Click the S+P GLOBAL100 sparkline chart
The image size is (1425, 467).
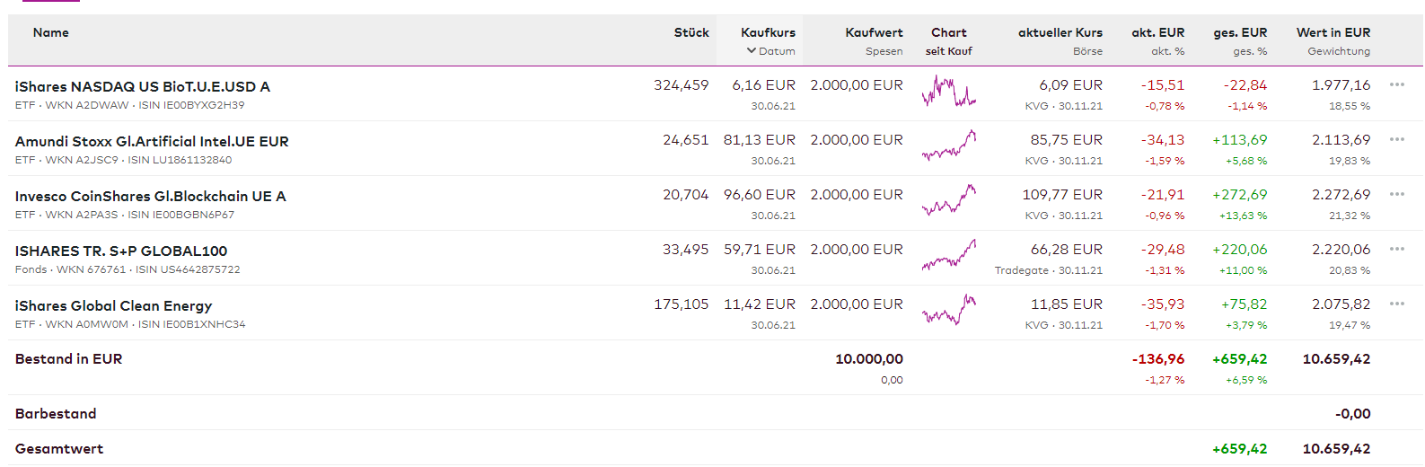pyautogui.click(x=948, y=256)
